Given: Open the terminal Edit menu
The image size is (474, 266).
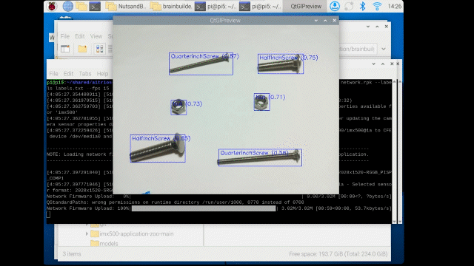Looking at the screenshot, I should coord(68,74).
